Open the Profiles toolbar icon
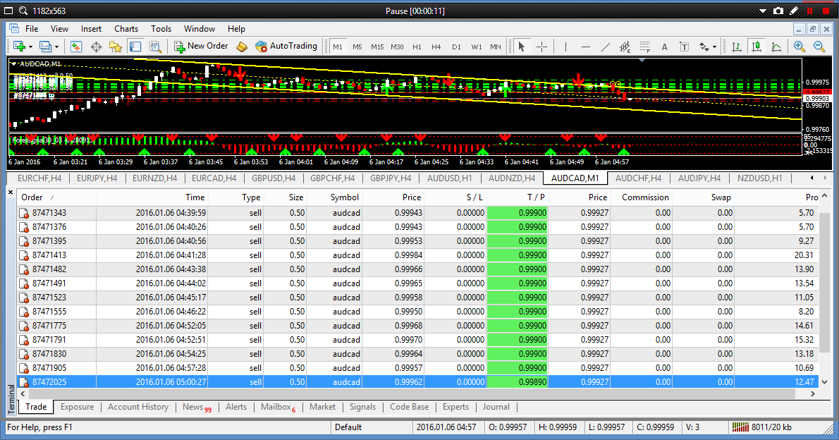This screenshot has width=839, height=440. pyautogui.click(x=45, y=47)
